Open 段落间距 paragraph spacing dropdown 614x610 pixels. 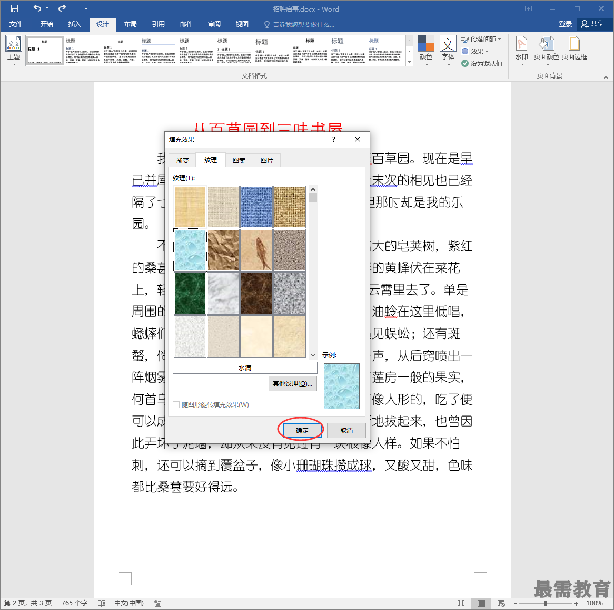481,39
